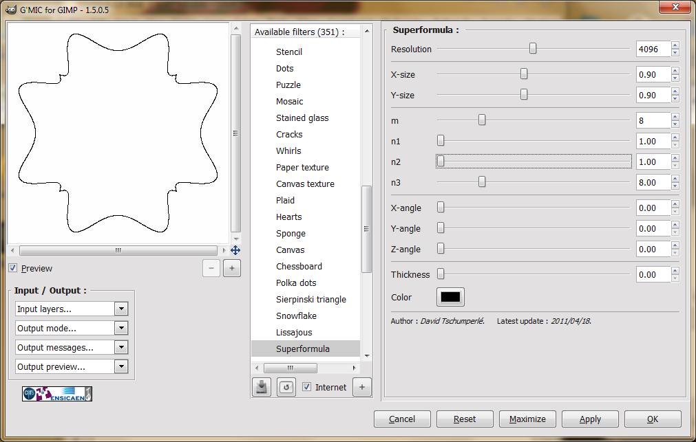Open the Input layers dropdown

point(72,309)
